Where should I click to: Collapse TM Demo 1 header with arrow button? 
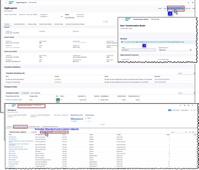[101, 124]
